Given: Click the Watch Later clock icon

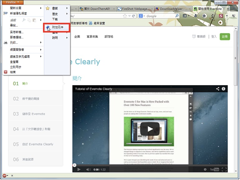Looking at the screenshot, I should click(x=205, y=169).
